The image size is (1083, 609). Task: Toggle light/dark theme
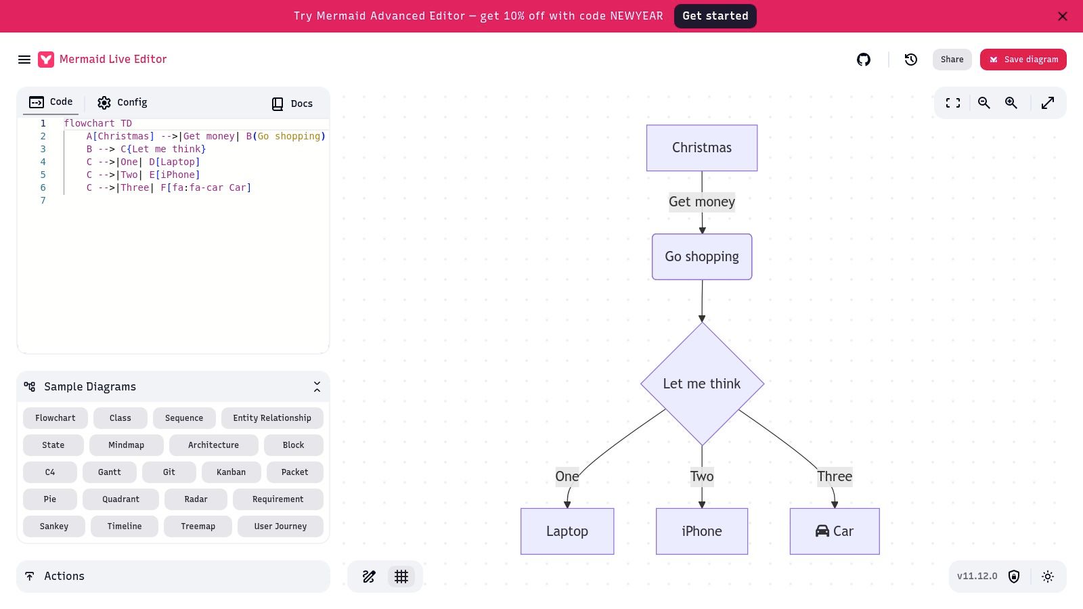tap(1048, 577)
